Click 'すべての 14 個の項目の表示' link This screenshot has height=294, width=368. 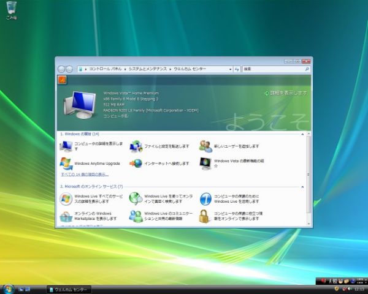(83, 175)
